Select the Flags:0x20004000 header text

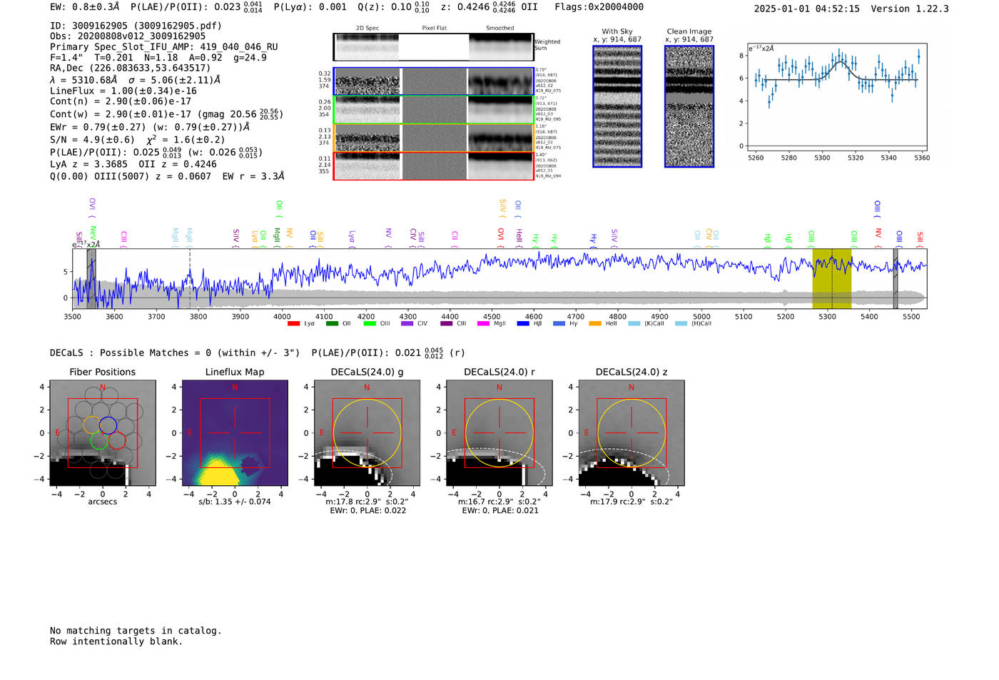[599, 7]
